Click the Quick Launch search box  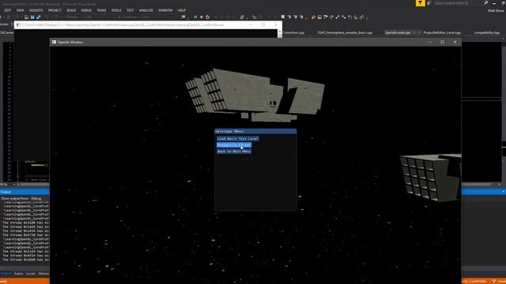(x=459, y=3)
